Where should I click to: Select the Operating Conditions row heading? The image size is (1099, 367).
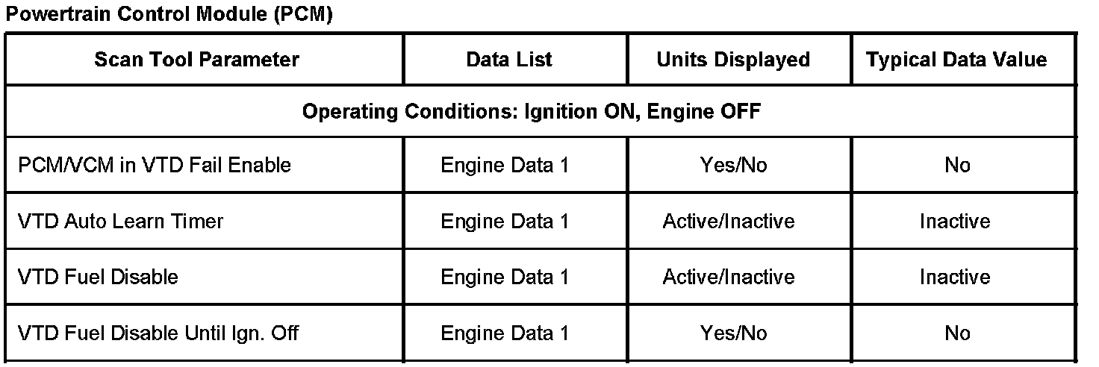532,112
